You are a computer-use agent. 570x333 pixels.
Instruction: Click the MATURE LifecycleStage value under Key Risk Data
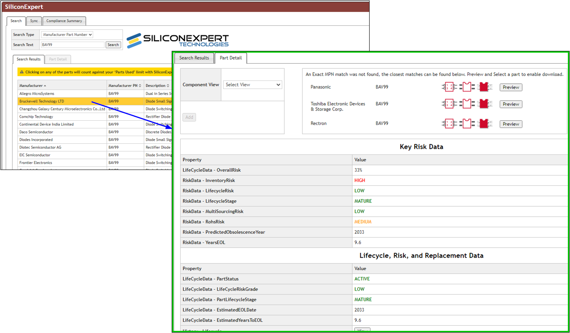[x=363, y=201]
